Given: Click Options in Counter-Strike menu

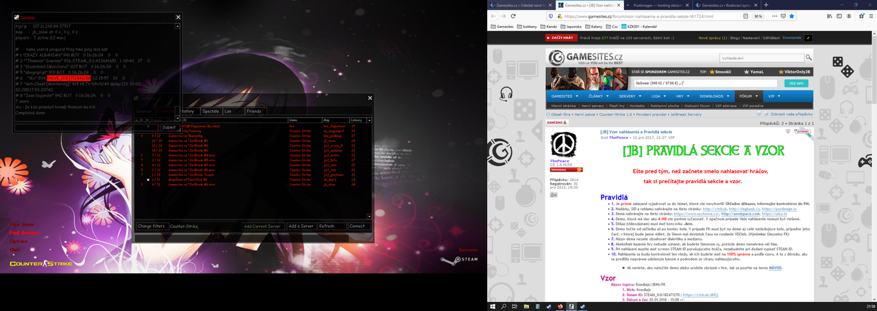Looking at the screenshot, I should pyautogui.click(x=18, y=241).
